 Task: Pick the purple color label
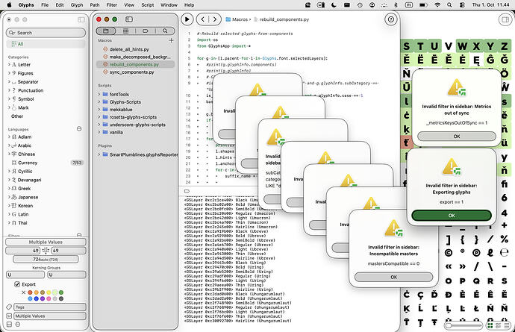coord(43,298)
